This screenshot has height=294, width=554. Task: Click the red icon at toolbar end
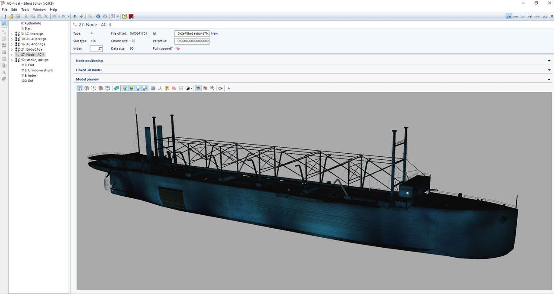tap(131, 16)
